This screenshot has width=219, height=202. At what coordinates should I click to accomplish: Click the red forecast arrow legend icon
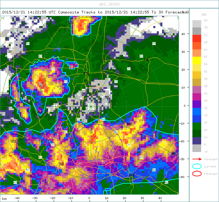197,159
